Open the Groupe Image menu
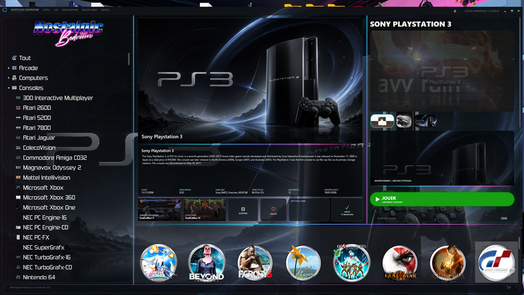This screenshot has width=524, height=295. coord(90,10)
